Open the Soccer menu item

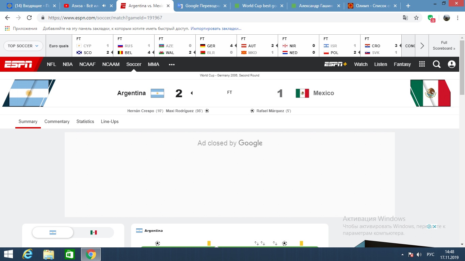tap(134, 64)
